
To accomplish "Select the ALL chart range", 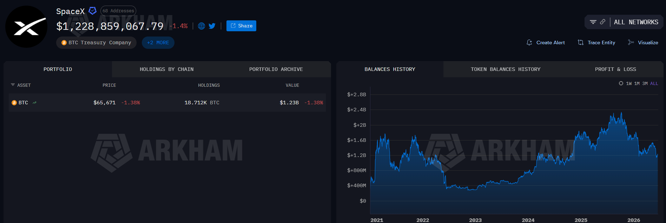I will (x=654, y=84).
